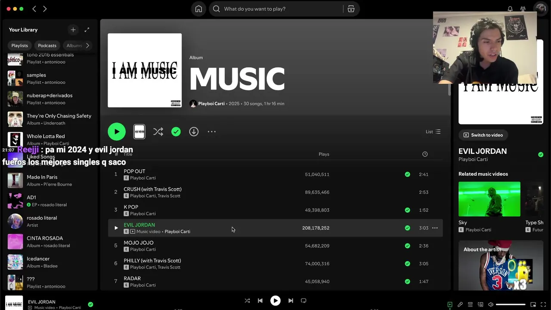Toggle shuffle in the player bar
551x310 pixels.
point(247,301)
